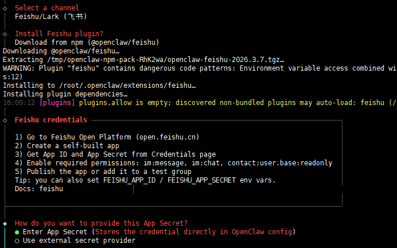Click the plugins.allow is empty warning text
This screenshot has width=397, height=248.
[x=238, y=103]
